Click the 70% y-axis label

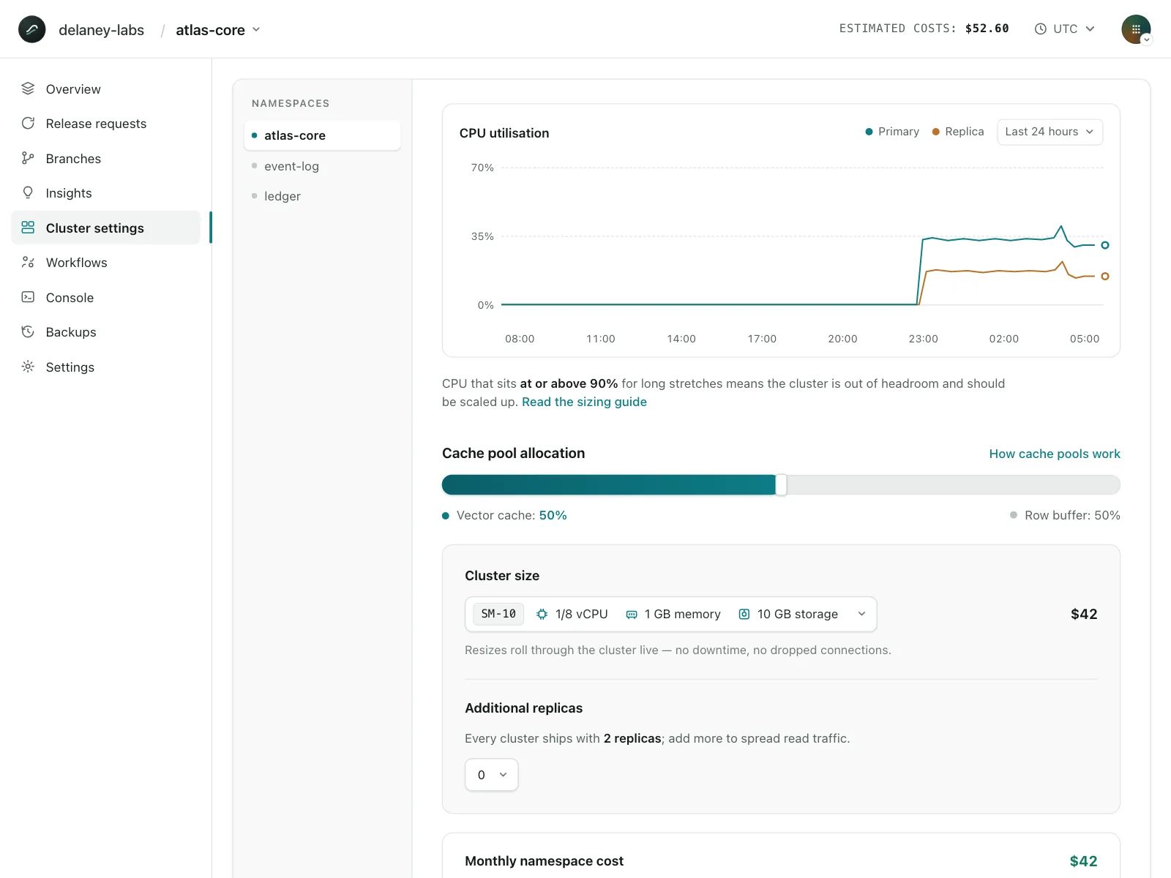point(482,168)
